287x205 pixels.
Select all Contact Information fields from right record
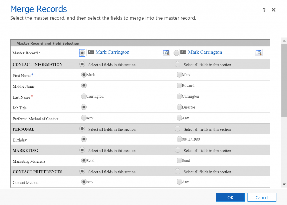pyautogui.click(x=177, y=64)
